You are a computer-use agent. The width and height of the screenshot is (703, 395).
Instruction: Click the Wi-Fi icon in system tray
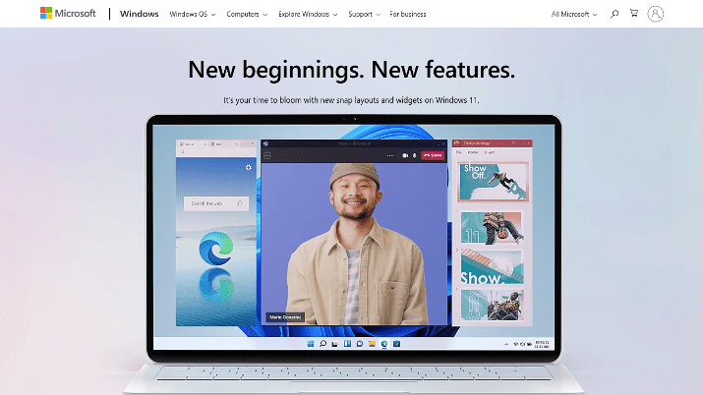click(516, 344)
